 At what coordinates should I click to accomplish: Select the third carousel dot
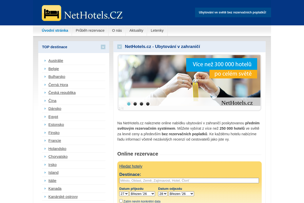(x=141, y=104)
